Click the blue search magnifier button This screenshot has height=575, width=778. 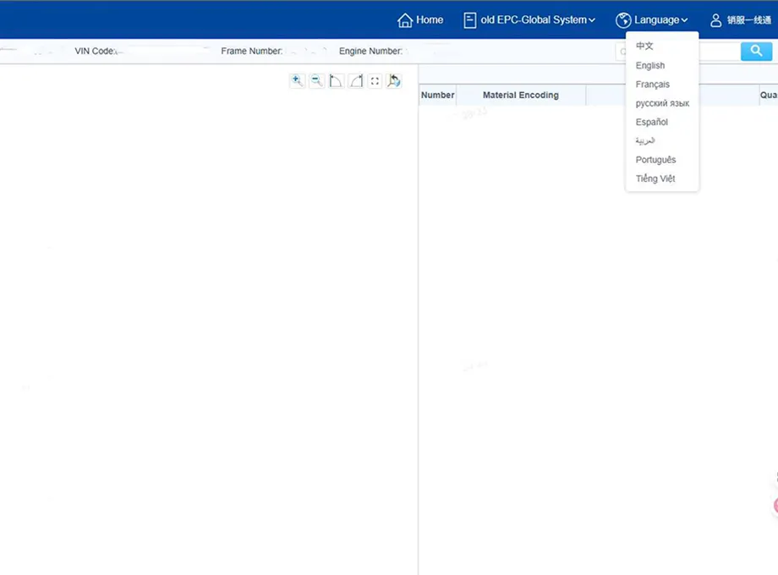(x=756, y=52)
